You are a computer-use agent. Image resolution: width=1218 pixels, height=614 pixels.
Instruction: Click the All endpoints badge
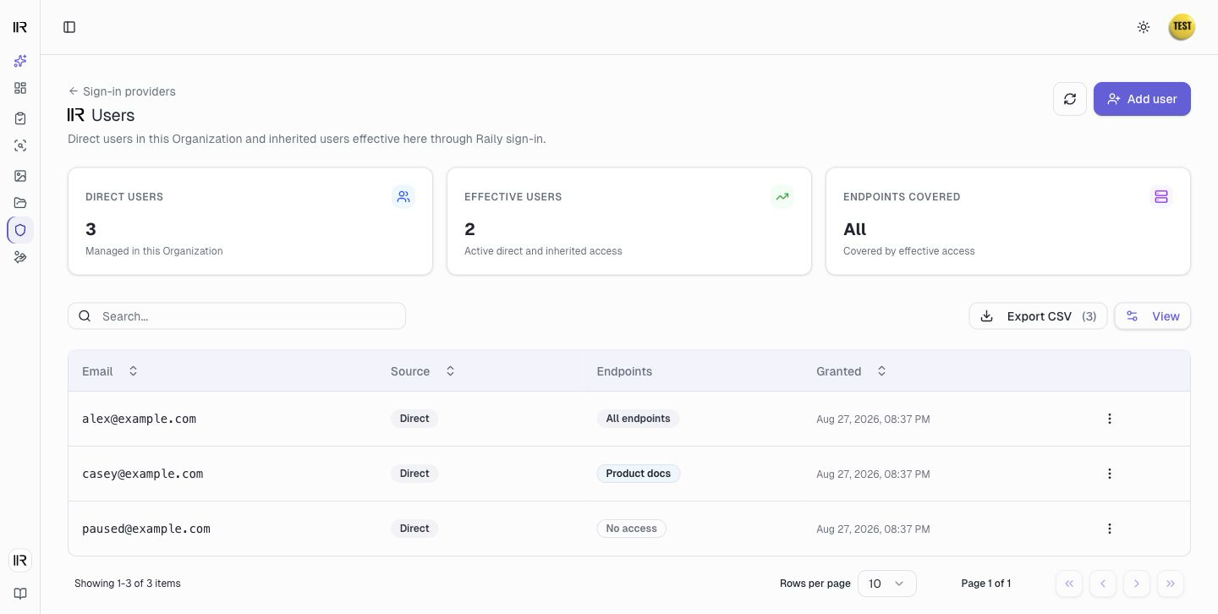[x=638, y=419]
